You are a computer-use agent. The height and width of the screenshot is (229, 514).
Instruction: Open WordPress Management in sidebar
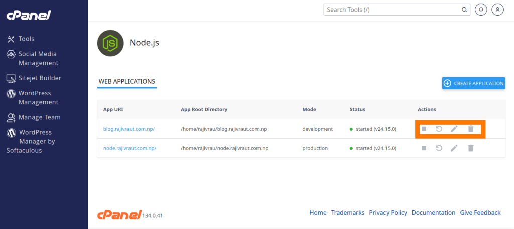point(33,98)
